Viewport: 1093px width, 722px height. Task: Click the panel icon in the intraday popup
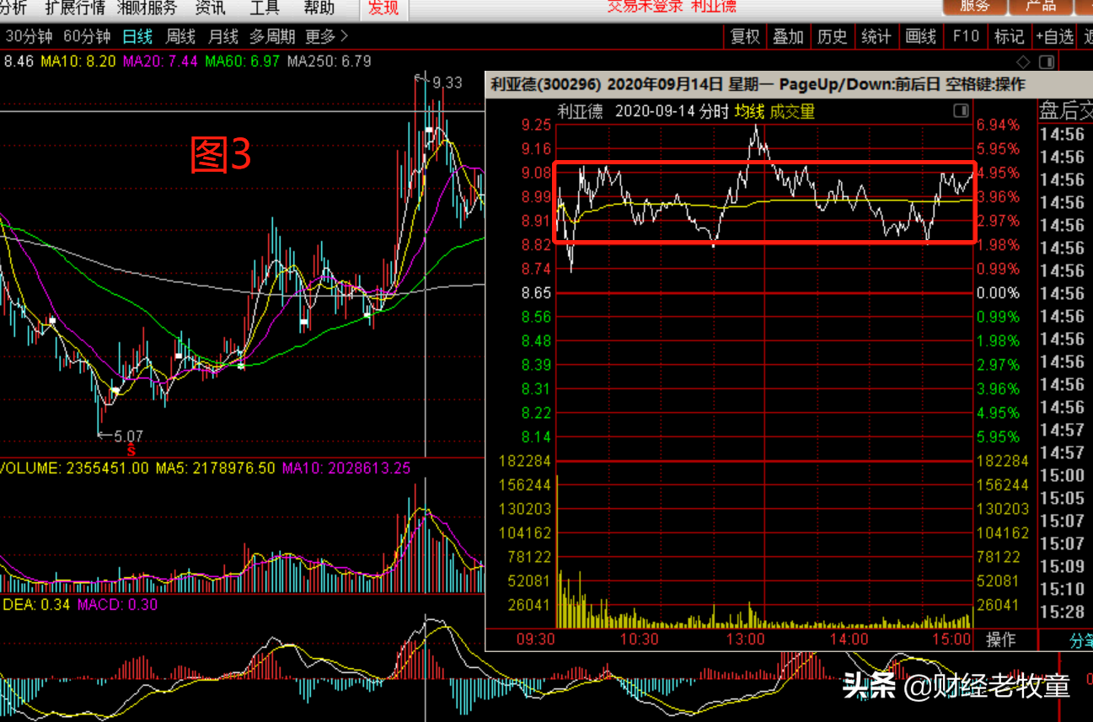coord(961,111)
